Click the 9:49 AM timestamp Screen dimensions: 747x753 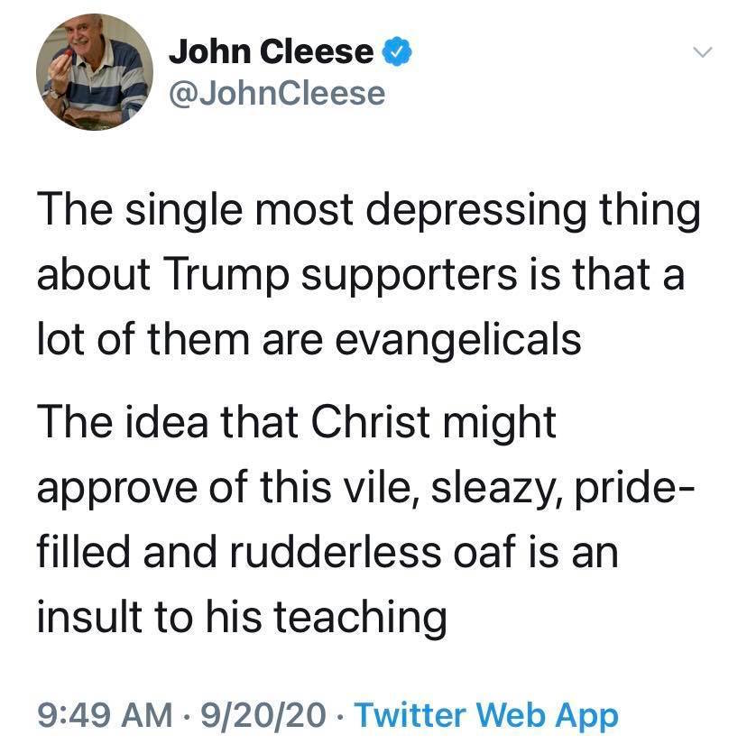[105, 715]
